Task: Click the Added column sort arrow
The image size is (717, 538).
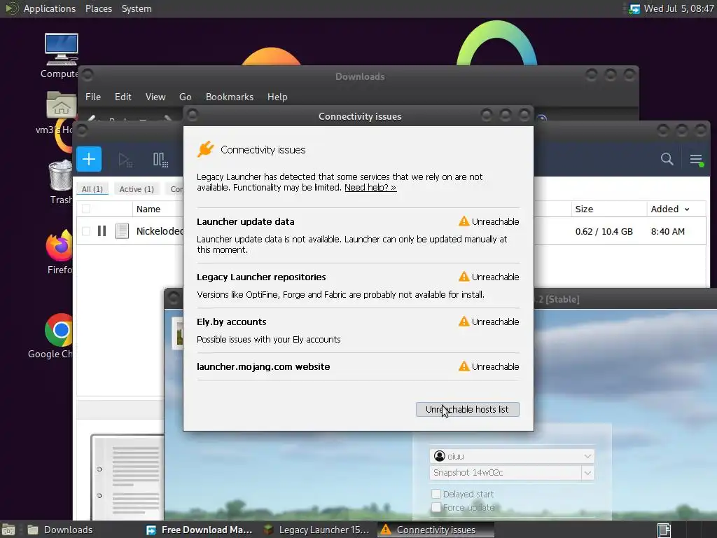Action: [687, 209]
